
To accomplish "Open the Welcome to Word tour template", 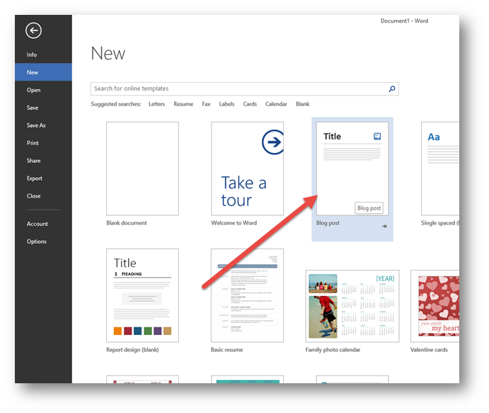I will click(247, 169).
